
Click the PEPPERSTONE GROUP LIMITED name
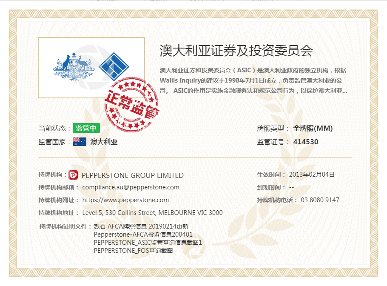coord(132,175)
